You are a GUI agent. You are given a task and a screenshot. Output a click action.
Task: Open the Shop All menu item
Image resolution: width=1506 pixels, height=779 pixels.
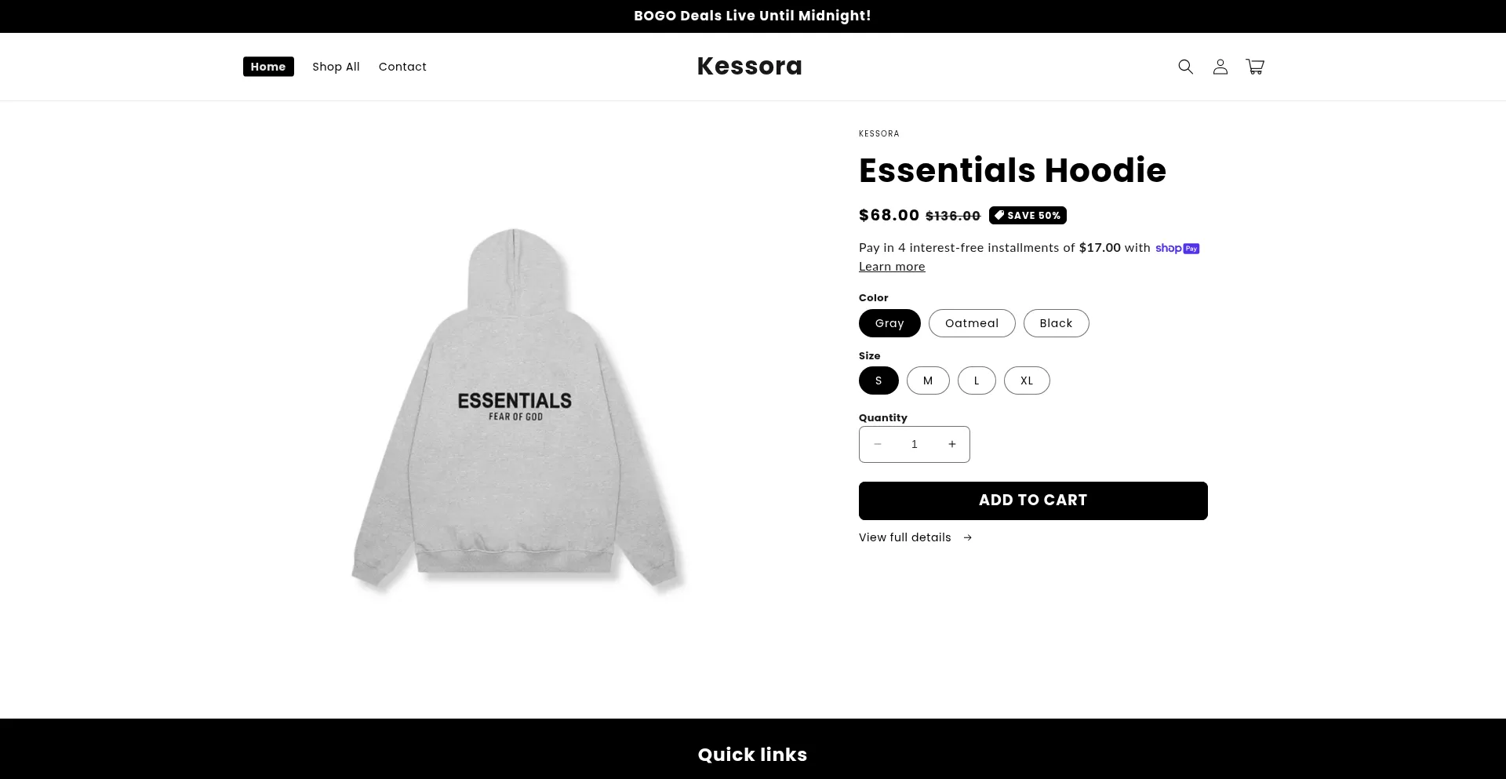[336, 67]
